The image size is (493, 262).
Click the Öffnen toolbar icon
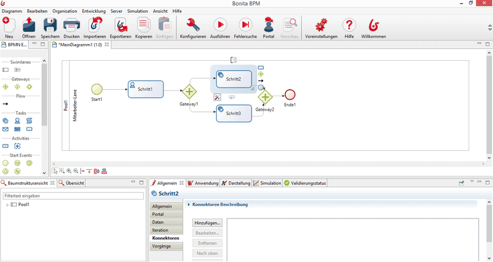[x=28, y=25]
